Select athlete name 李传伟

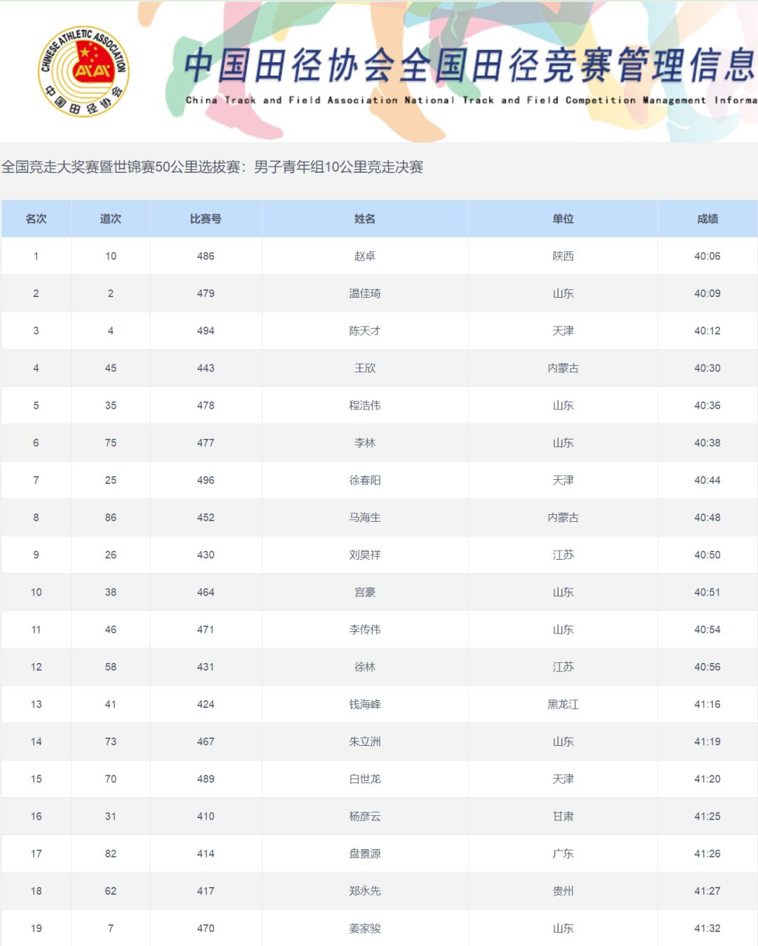[x=365, y=629]
